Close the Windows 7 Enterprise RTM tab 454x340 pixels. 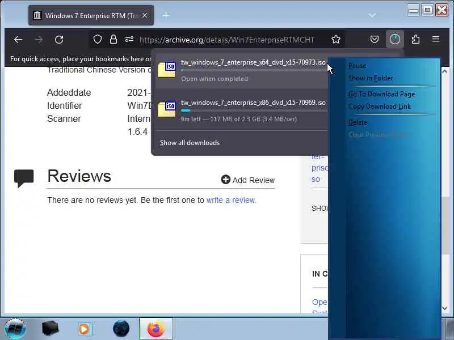[x=145, y=16]
